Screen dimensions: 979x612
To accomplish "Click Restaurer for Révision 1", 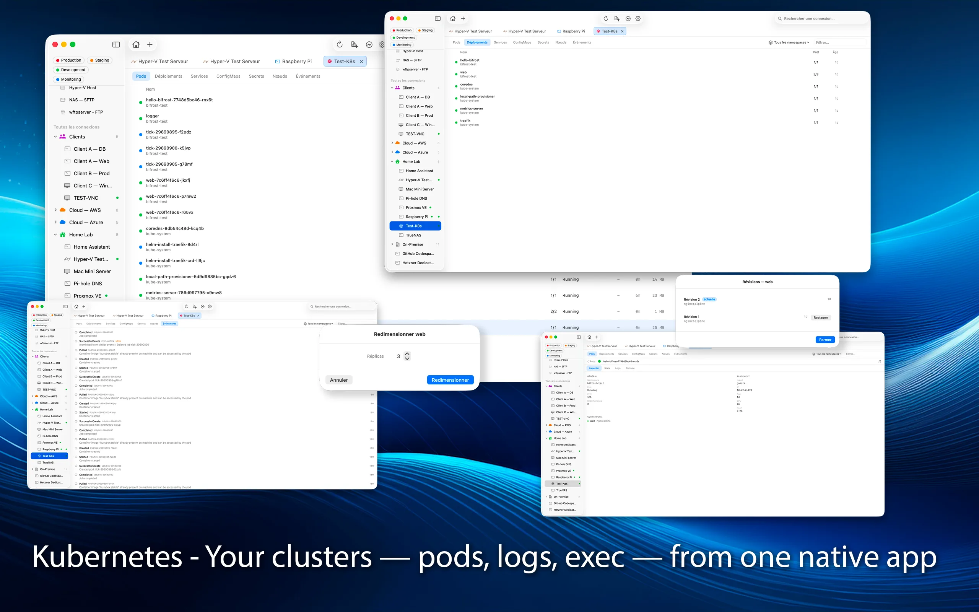I will click(821, 318).
